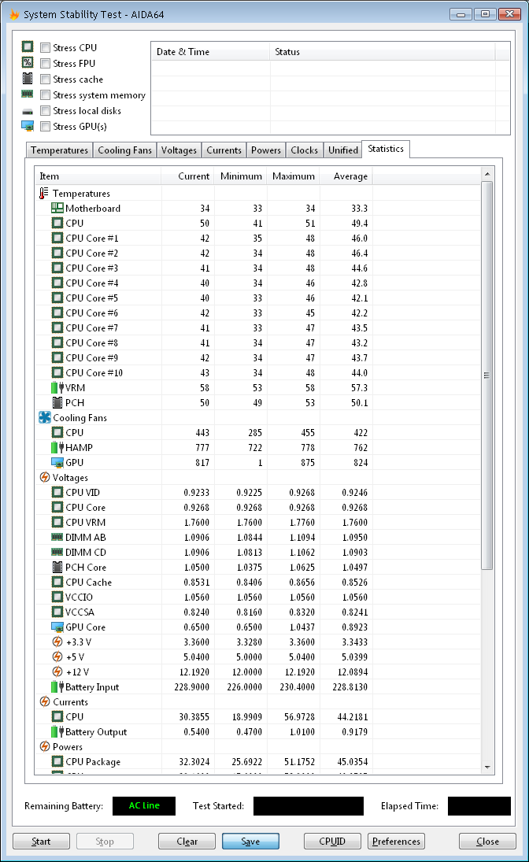
Task: Click the Voltages group lightning icon
Action: click(x=45, y=477)
